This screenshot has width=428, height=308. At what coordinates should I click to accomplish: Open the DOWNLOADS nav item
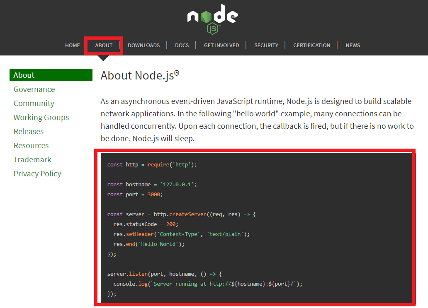(144, 45)
